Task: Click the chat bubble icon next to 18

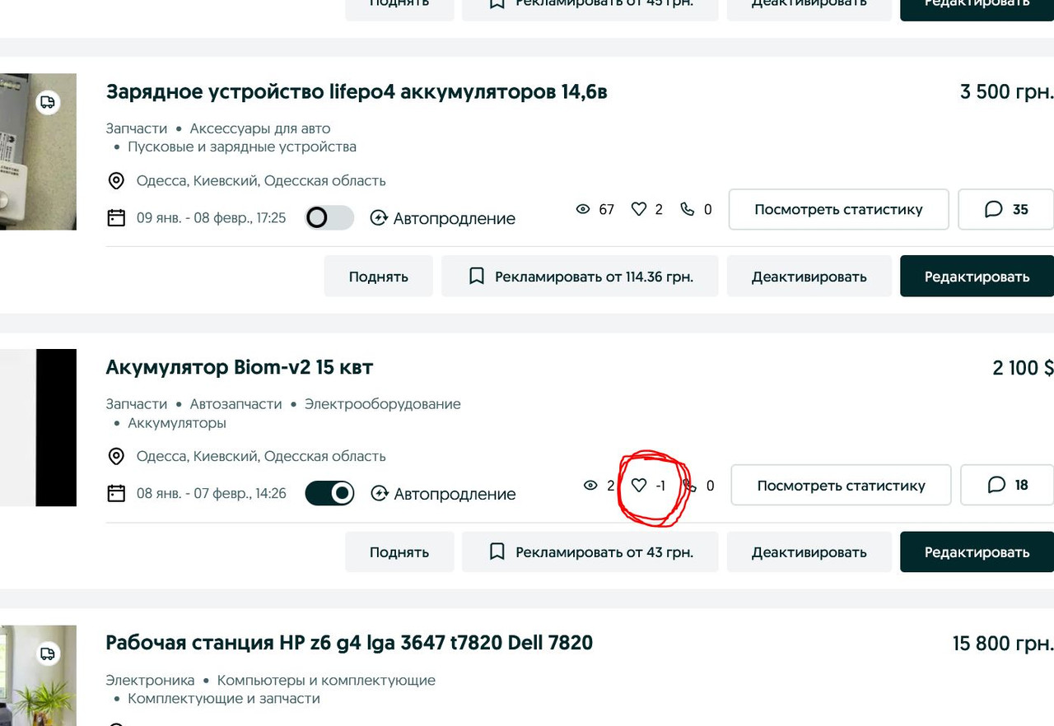Action: [996, 485]
